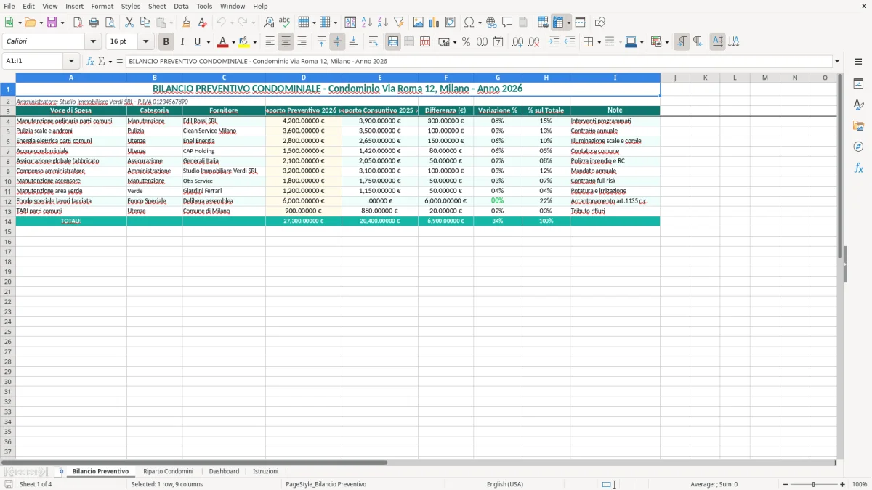This screenshot has height=490, width=872.
Task: Expand the formula bar
Action: point(837,62)
